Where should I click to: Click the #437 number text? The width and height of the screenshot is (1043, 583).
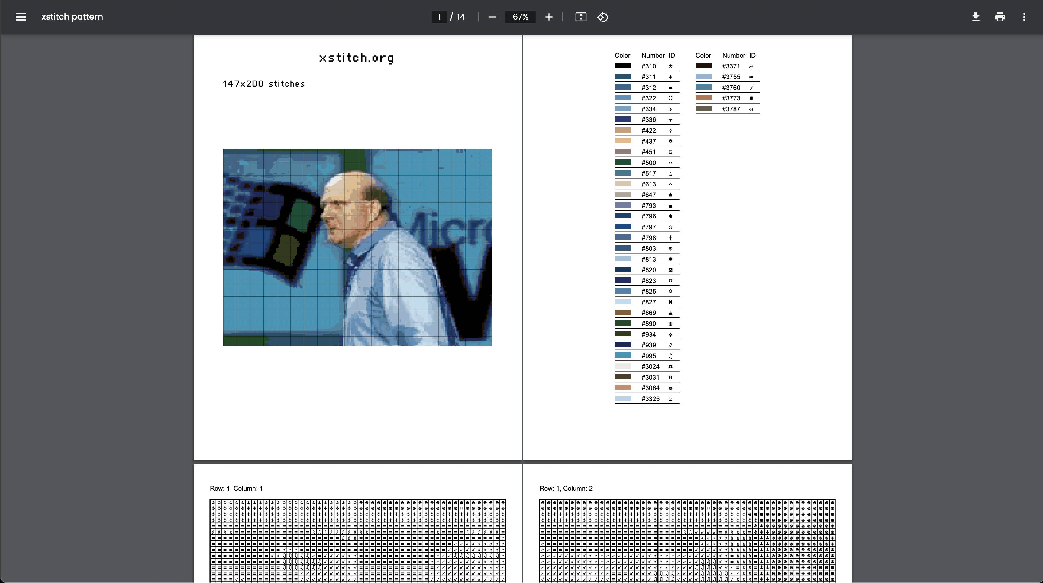click(649, 141)
